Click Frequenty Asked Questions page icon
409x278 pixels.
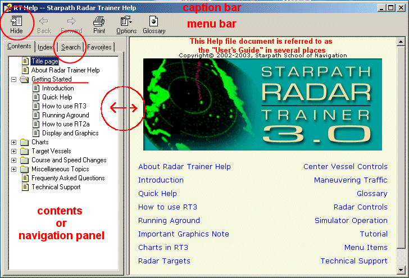click(25, 178)
